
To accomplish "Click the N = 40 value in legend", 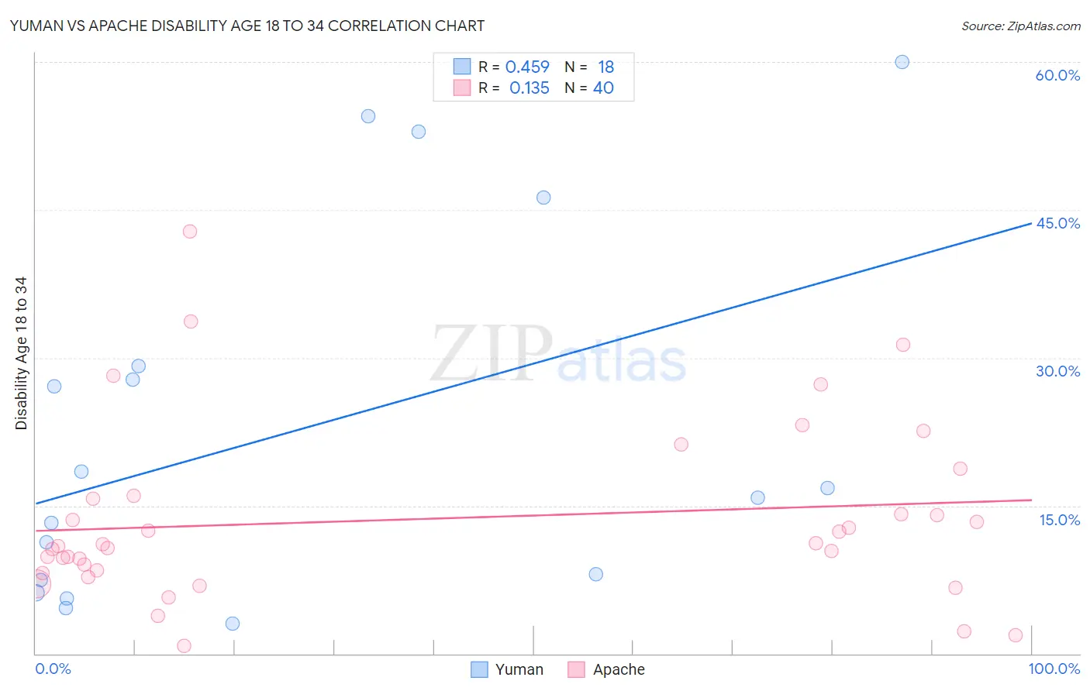I will [589, 88].
